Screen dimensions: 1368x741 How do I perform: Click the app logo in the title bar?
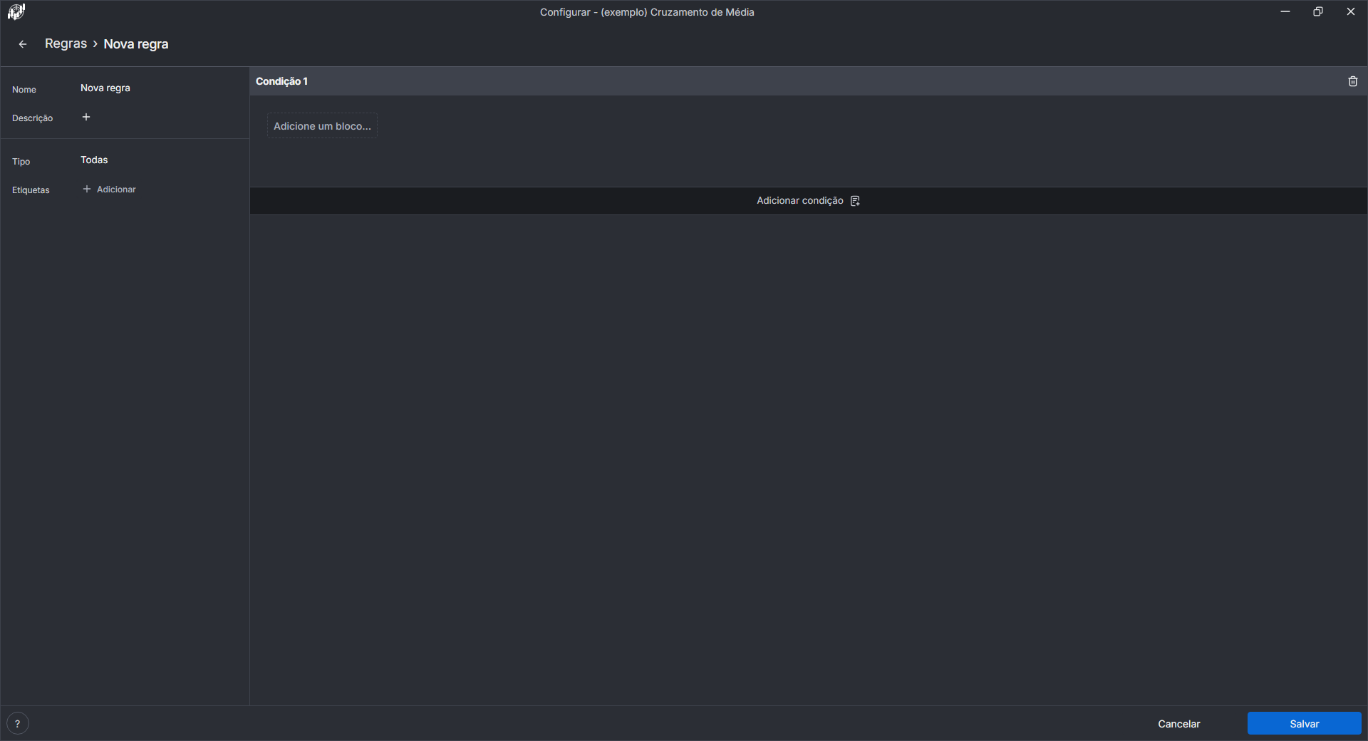click(16, 11)
